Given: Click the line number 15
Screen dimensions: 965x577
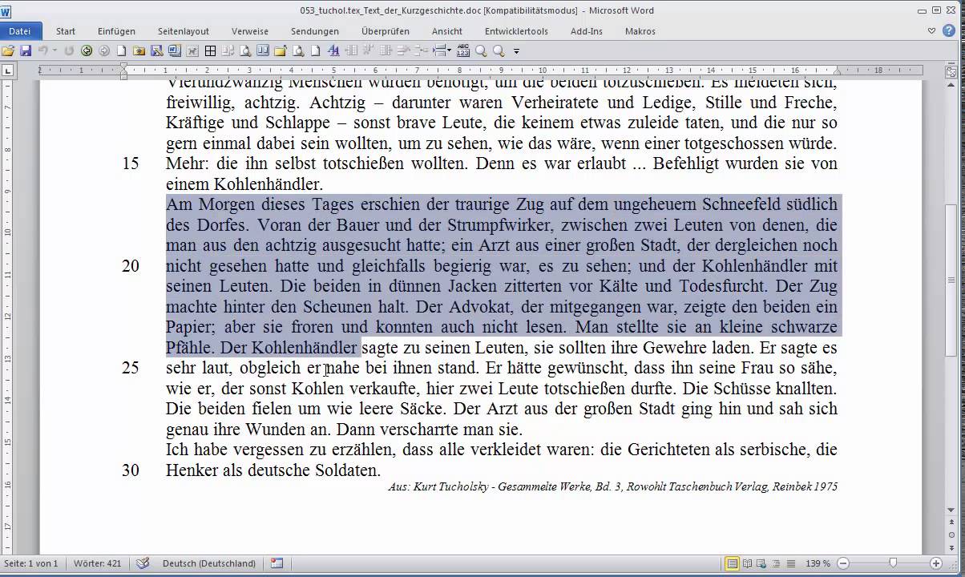Looking at the screenshot, I should 131,163.
